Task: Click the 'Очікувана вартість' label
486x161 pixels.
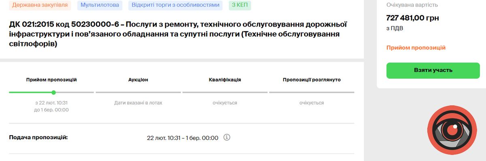Action: [412, 5]
